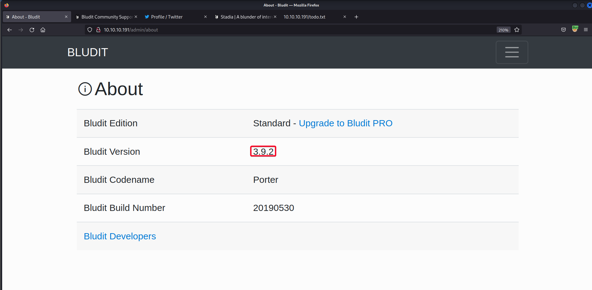This screenshot has width=592, height=290.
Task: Go back using the browser back arrow
Action: (10, 30)
